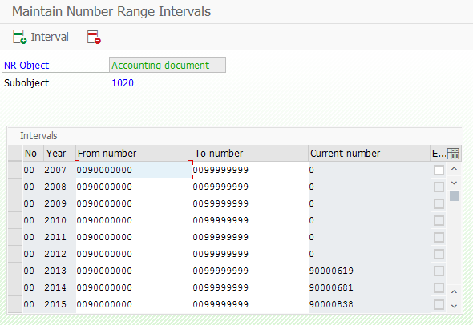Click the top scroll-up arrow of intervals table
This screenshot has width=473, height=325.
[454, 169]
